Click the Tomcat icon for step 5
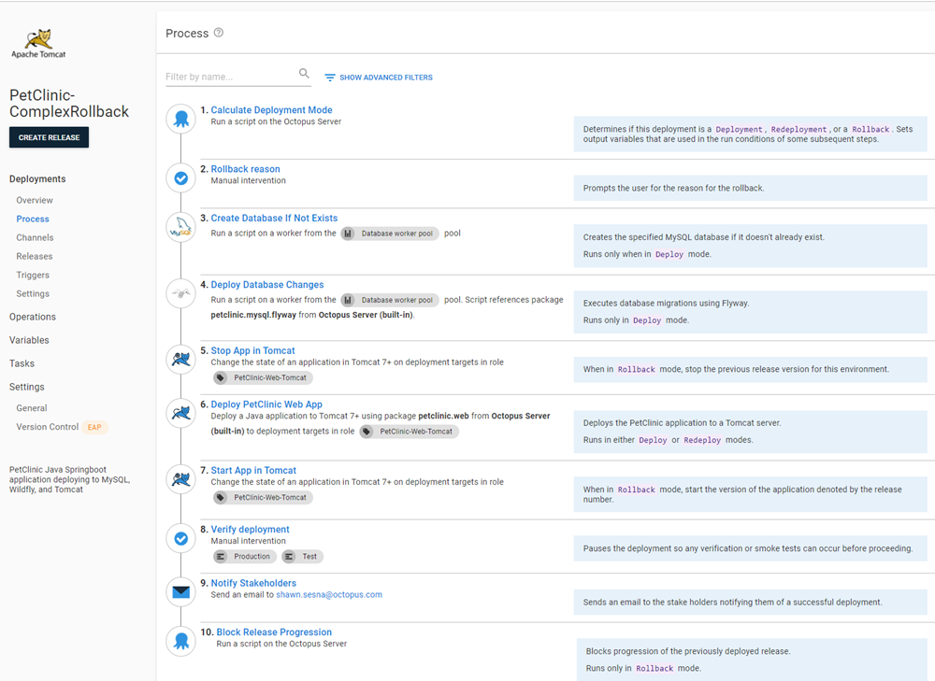 (181, 360)
